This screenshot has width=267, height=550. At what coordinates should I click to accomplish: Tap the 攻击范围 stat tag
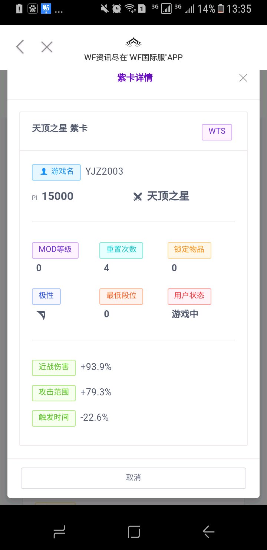pos(54,392)
